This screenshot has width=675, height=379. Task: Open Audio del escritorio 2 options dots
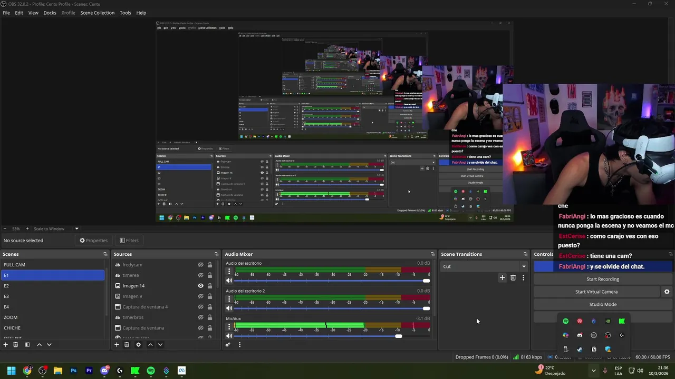coord(229,300)
